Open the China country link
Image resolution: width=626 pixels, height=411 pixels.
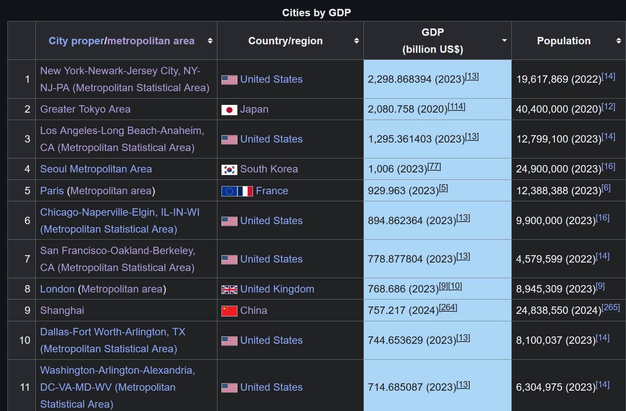254,310
